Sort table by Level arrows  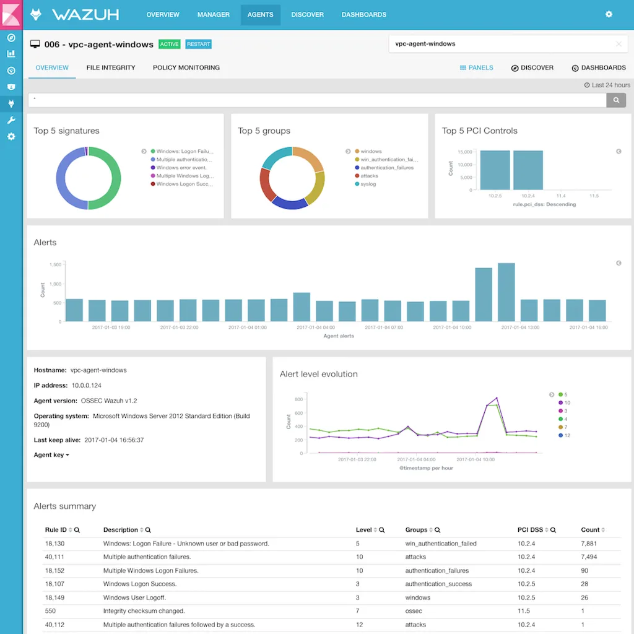[375, 530]
